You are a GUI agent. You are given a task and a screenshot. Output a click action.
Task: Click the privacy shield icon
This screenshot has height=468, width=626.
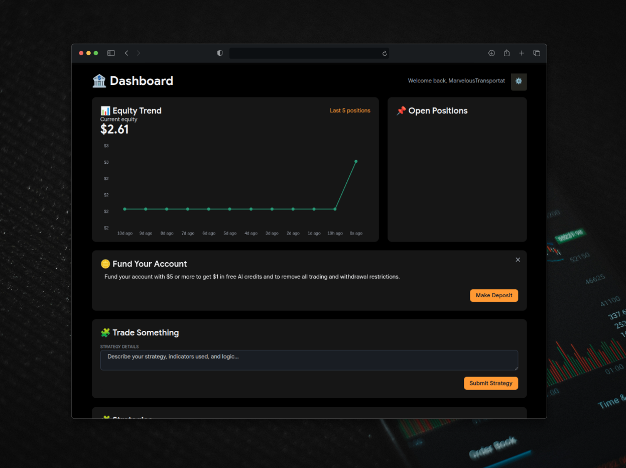(x=220, y=53)
